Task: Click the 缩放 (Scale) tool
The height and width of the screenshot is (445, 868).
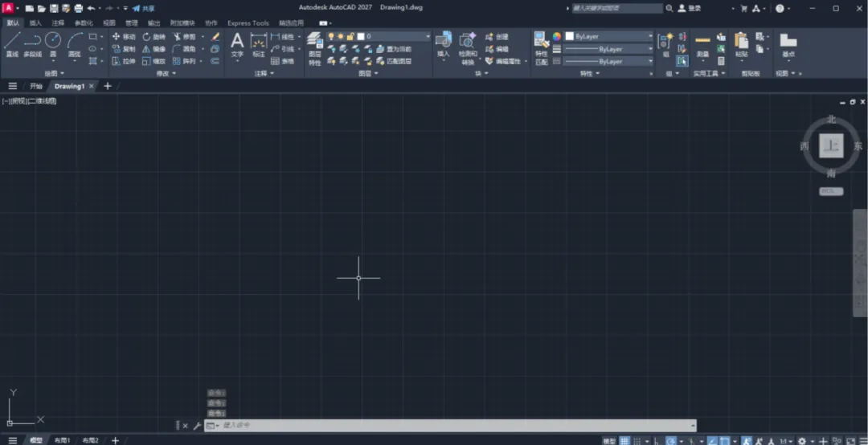Action: point(154,61)
